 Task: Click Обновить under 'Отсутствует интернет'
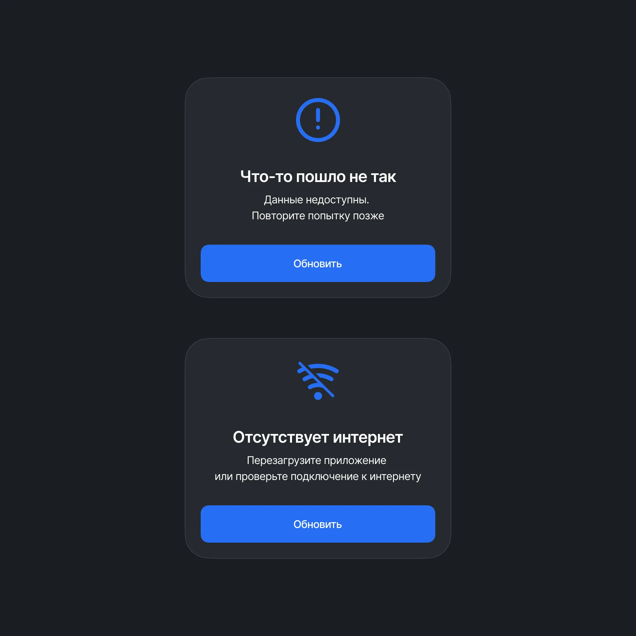point(318,524)
